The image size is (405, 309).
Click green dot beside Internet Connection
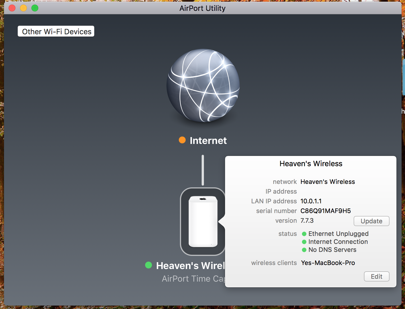304,242
